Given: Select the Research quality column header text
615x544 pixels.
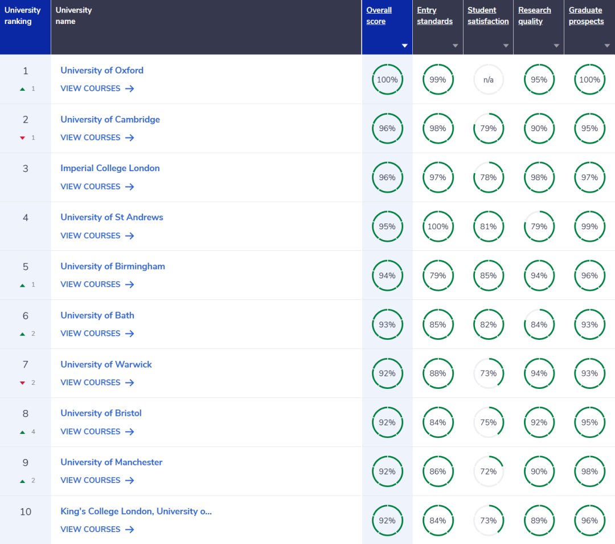Looking at the screenshot, I should point(534,16).
